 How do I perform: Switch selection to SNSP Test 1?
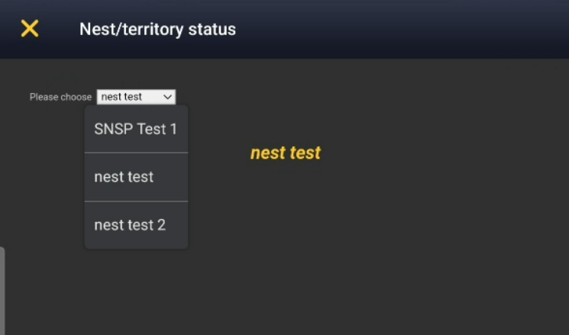135,129
